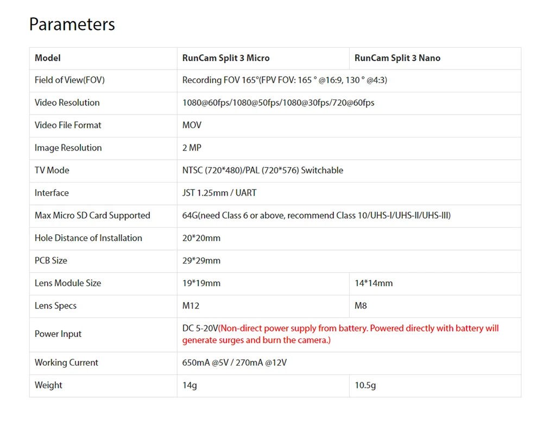543x421 pixels.
Task: Click the 14*14mm Nano lens module size
Action: [x=374, y=283]
